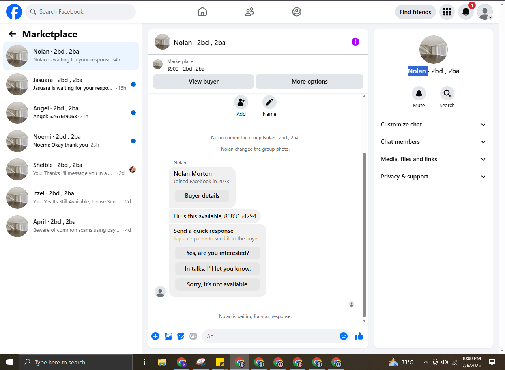Click the $900 Marketplace listing thumbnail
The width and height of the screenshot is (505, 370).
point(158,64)
